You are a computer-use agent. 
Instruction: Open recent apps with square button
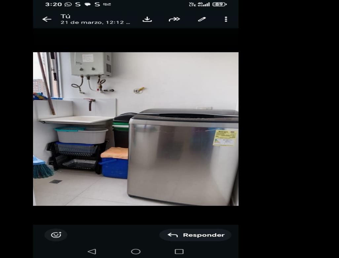179,251
